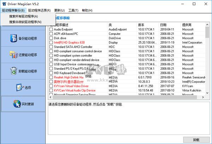This screenshot has width=212, height=144.
Task: Check HID-compliant system controller box
Action: [x=51, y=56]
